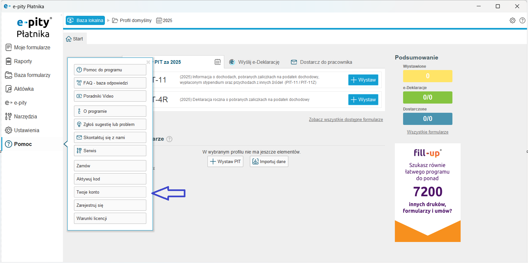
Task: Click the help question mark icon top right
Action: [522, 20]
